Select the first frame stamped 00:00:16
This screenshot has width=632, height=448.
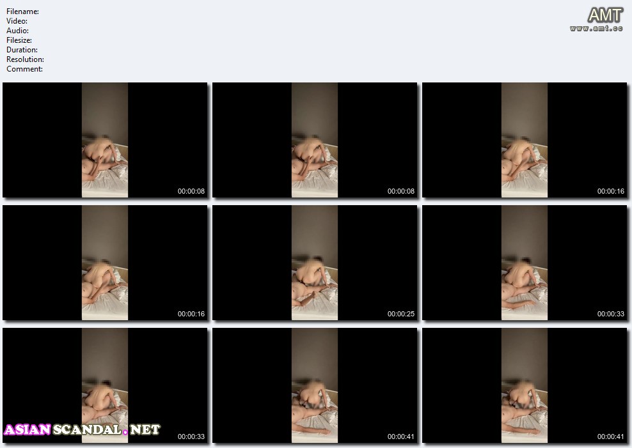(x=525, y=140)
